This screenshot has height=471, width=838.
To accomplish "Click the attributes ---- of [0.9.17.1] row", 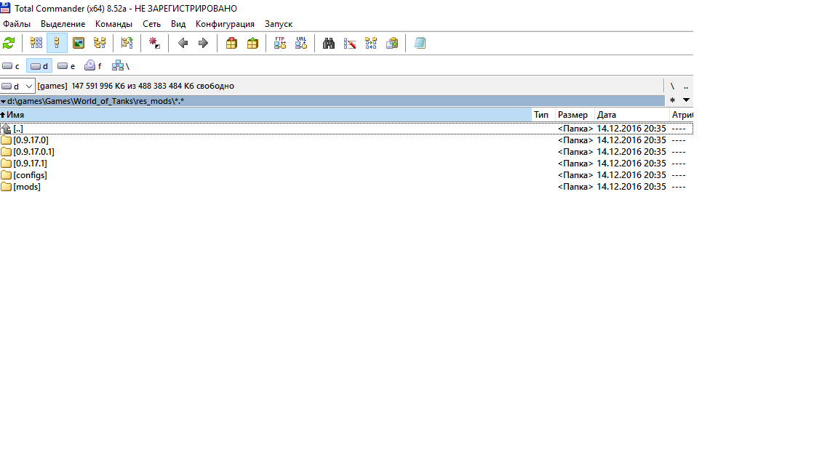I will pyautogui.click(x=678, y=164).
